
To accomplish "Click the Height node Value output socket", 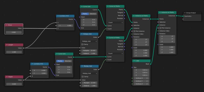I will pyautogui.click(x=23, y=80).
